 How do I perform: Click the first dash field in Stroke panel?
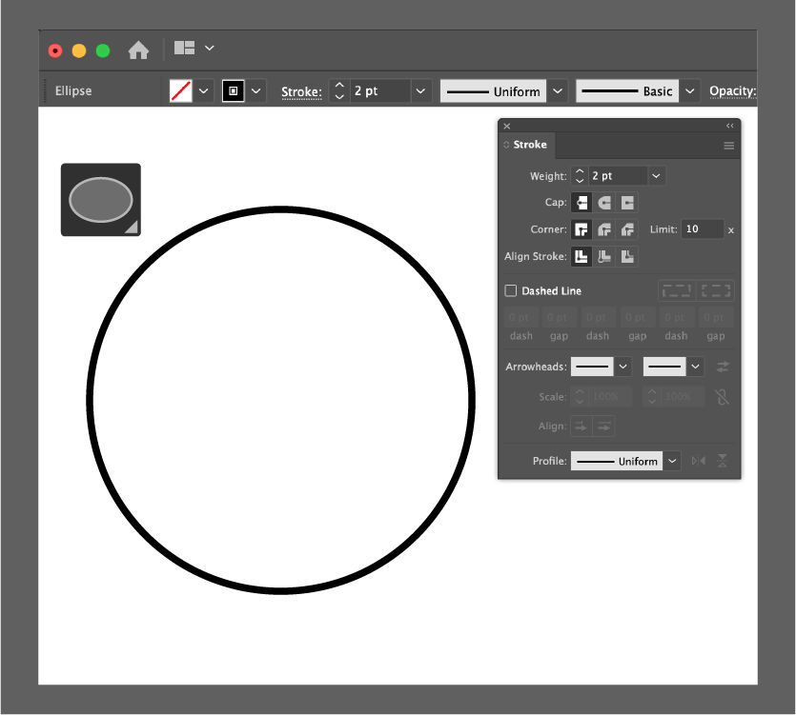click(520, 317)
